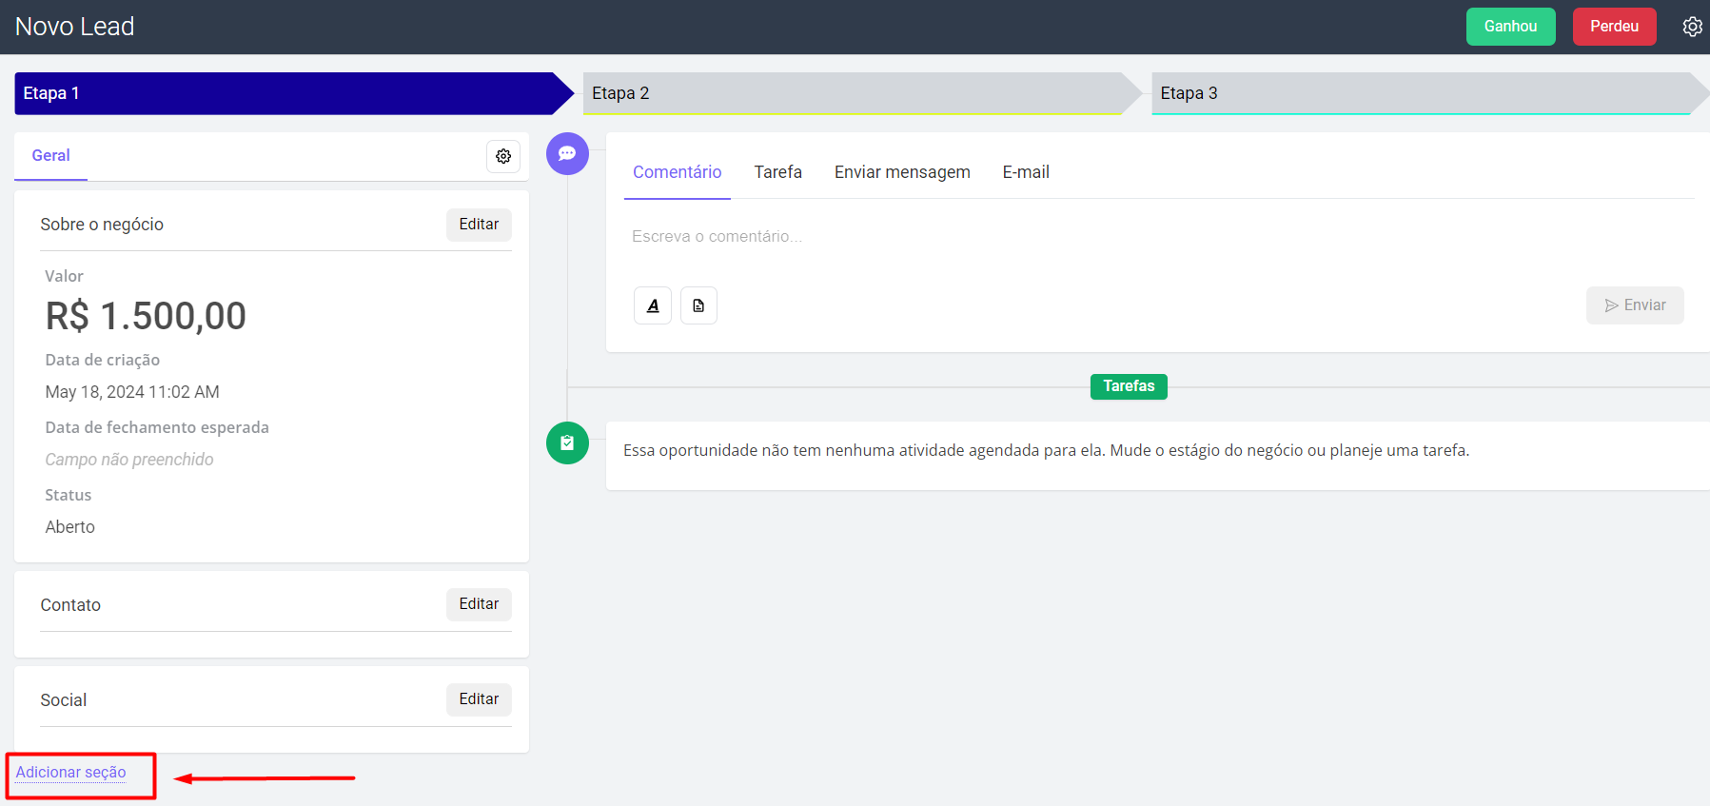This screenshot has height=806, width=1710.
Task: Click the Adicionar seção link
Action: click(x=71, y=773)
